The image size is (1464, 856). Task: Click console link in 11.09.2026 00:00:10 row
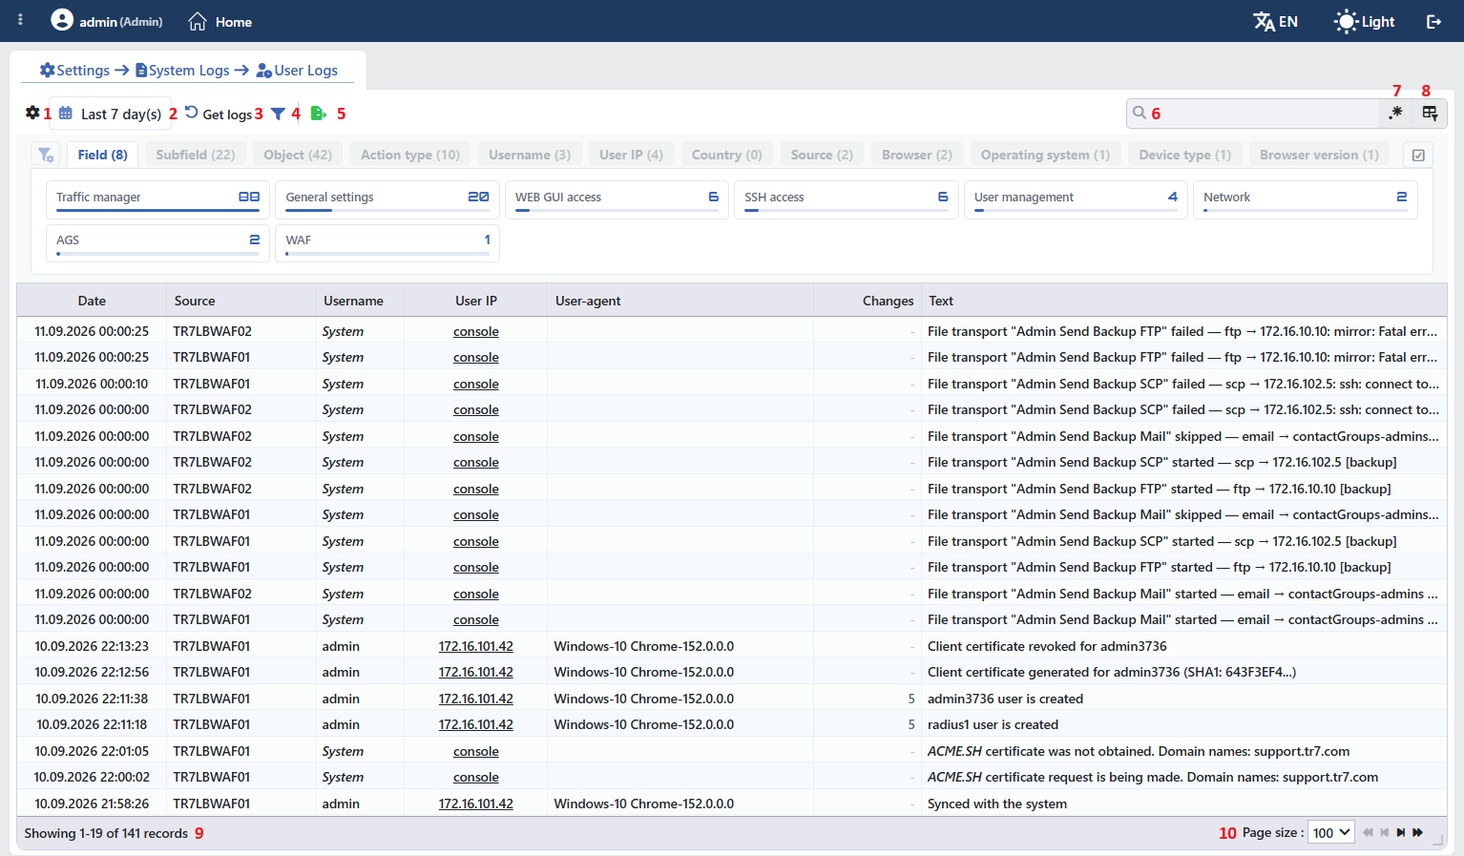pos(476,384)
